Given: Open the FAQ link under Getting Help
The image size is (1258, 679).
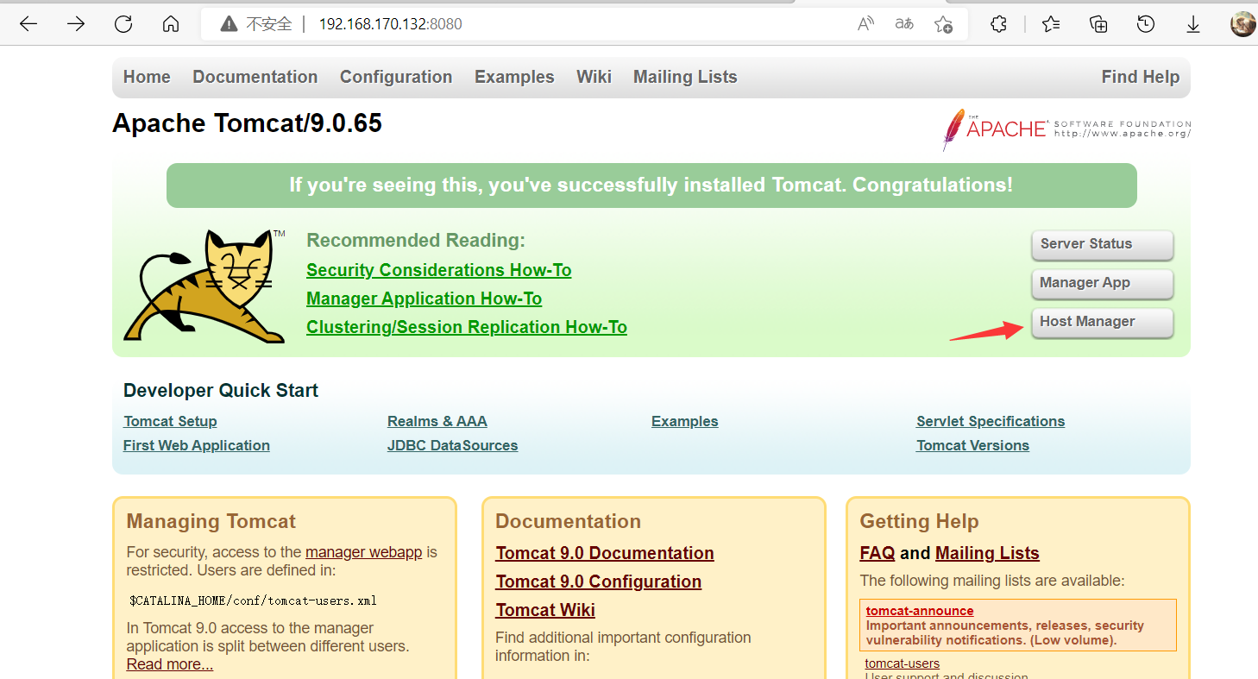Looking at the screenshot, I should [877, 553].
